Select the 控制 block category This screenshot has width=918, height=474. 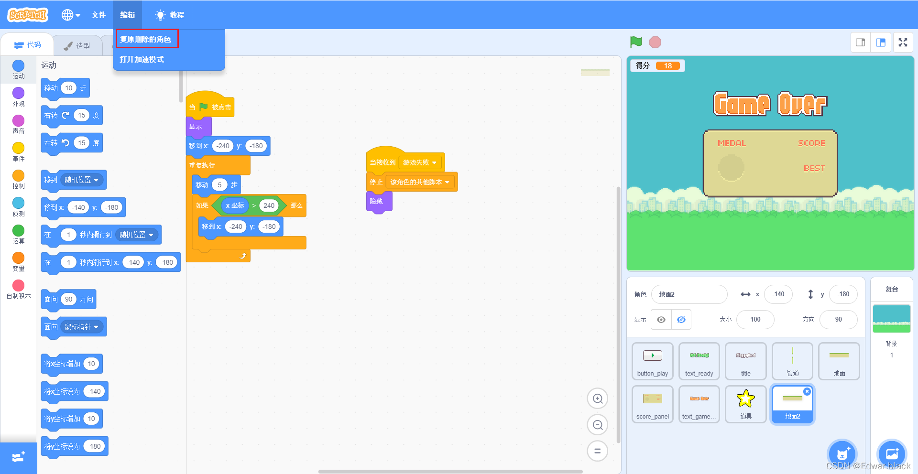(x=19, y=179)
